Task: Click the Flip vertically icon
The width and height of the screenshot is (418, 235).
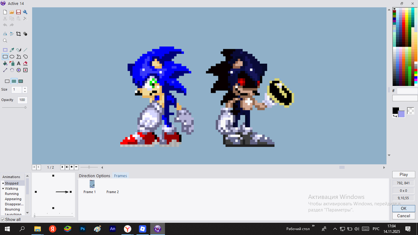Action: (12, 34)
